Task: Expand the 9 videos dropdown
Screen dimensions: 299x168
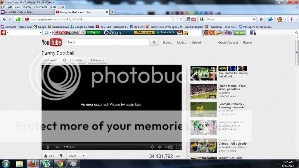Action: pos(97,60)
